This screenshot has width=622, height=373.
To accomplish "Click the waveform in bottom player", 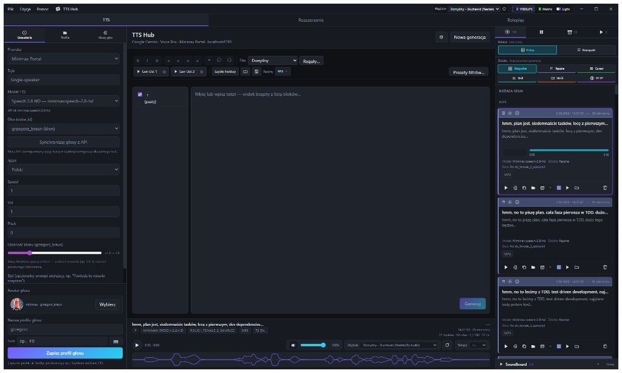I will [310, 360].
